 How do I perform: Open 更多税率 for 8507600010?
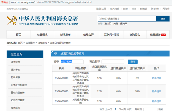pyautogui.click(x=157, y=78)
